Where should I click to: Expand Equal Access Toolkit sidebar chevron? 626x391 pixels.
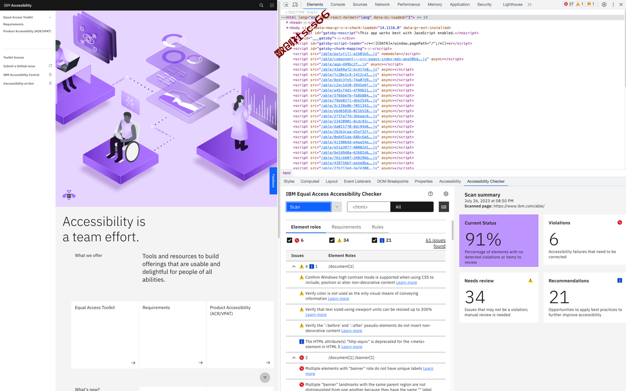50,18
